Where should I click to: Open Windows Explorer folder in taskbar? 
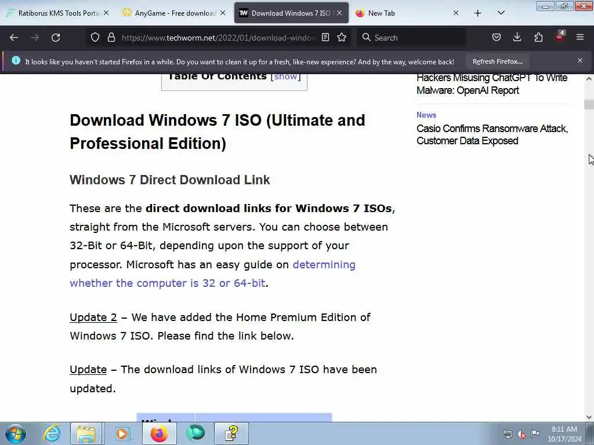click(86, 433)
